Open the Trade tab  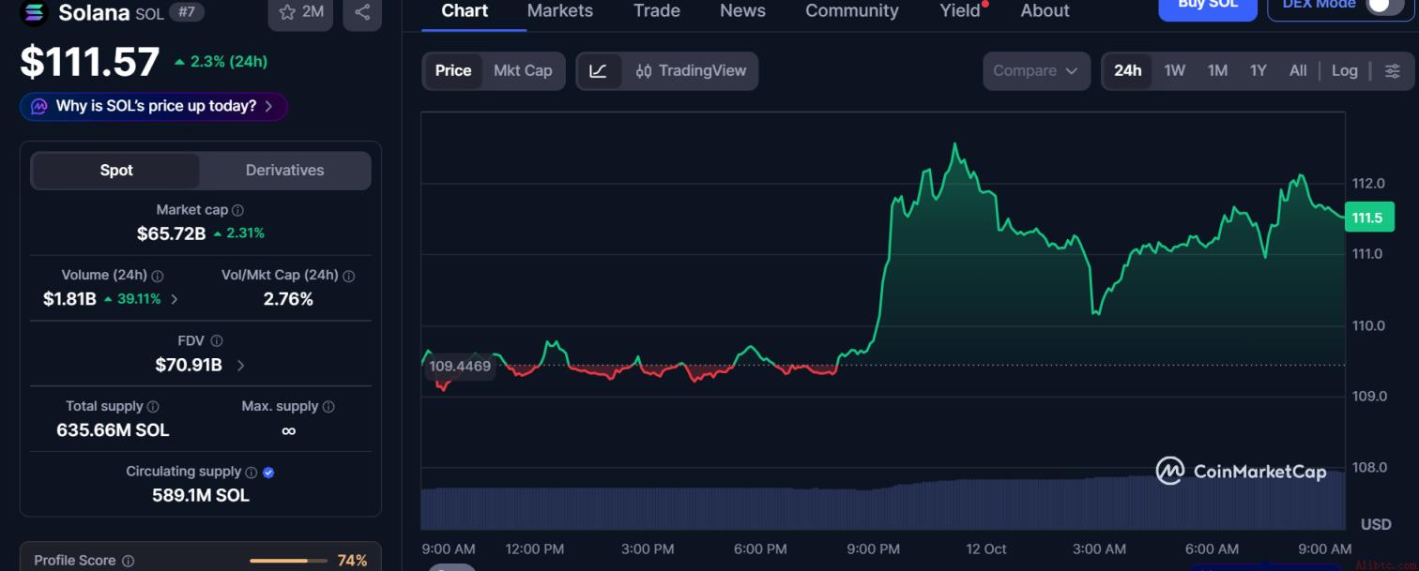(x=657, y=11)
